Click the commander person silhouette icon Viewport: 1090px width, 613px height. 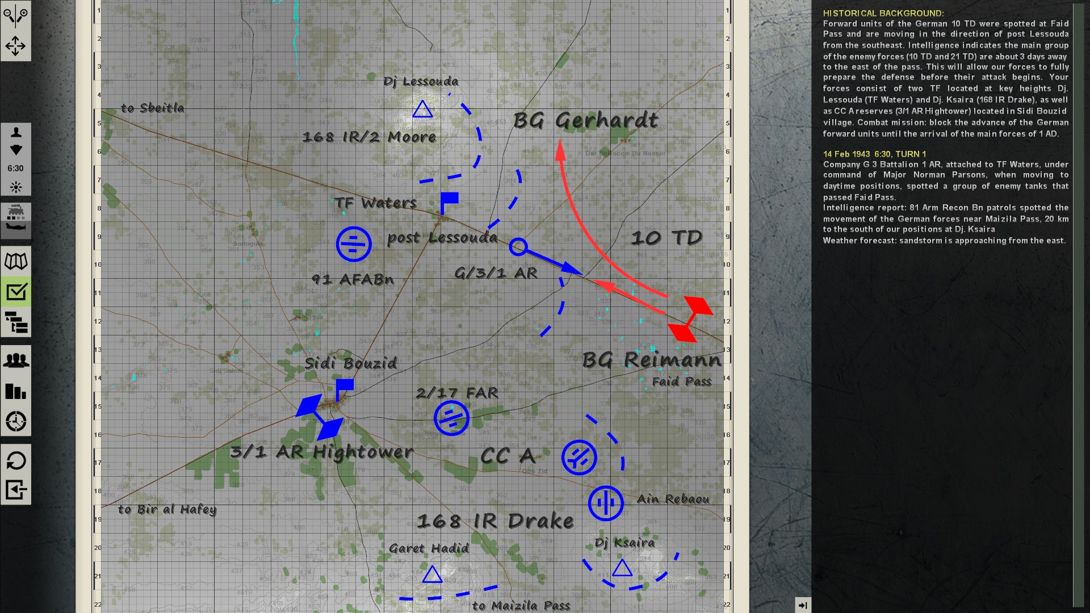[16, 132]
